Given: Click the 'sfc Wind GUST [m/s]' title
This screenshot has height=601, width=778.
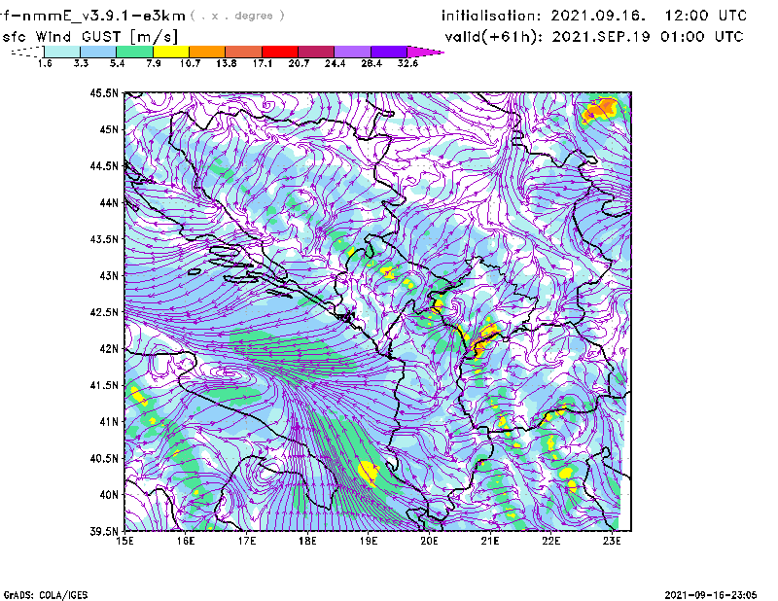Looking at the screenshot, I should (x=89, y=37).
